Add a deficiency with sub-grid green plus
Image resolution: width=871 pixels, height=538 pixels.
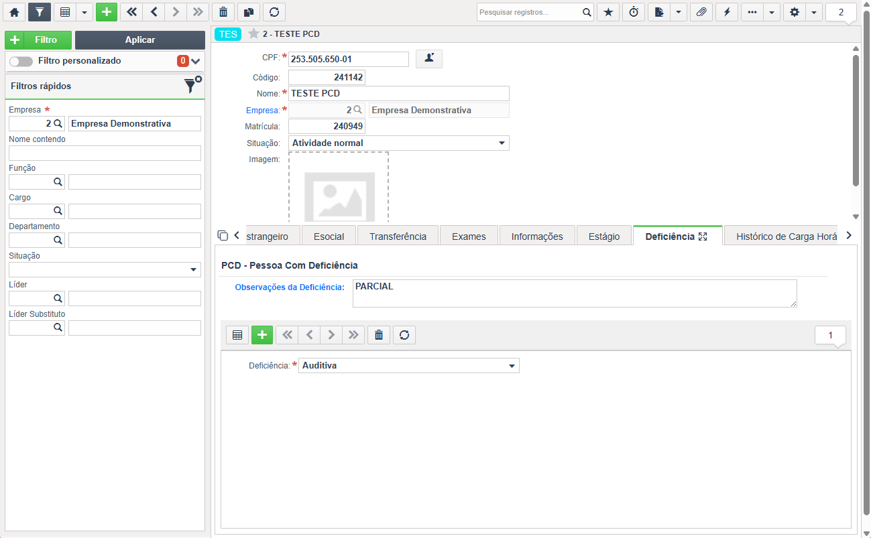(262, 335)
